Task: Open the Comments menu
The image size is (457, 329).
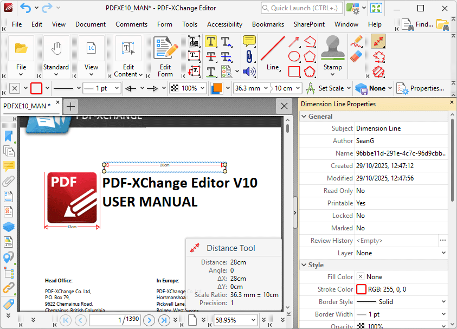Action: coord(131,24)
